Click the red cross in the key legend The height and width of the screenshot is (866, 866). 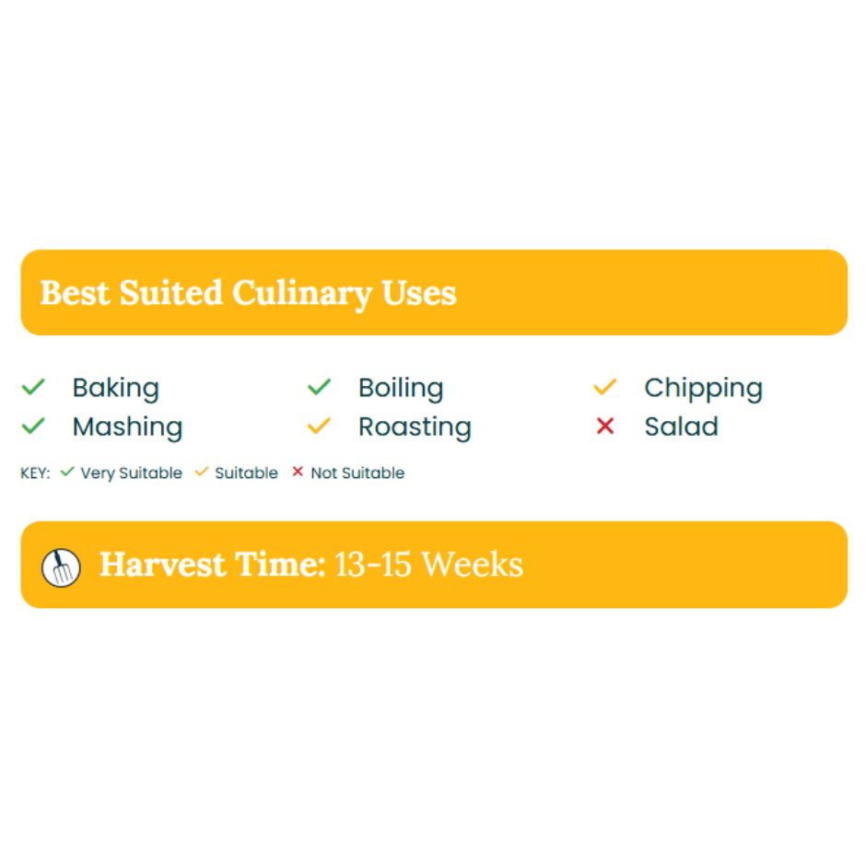(298, 472)
